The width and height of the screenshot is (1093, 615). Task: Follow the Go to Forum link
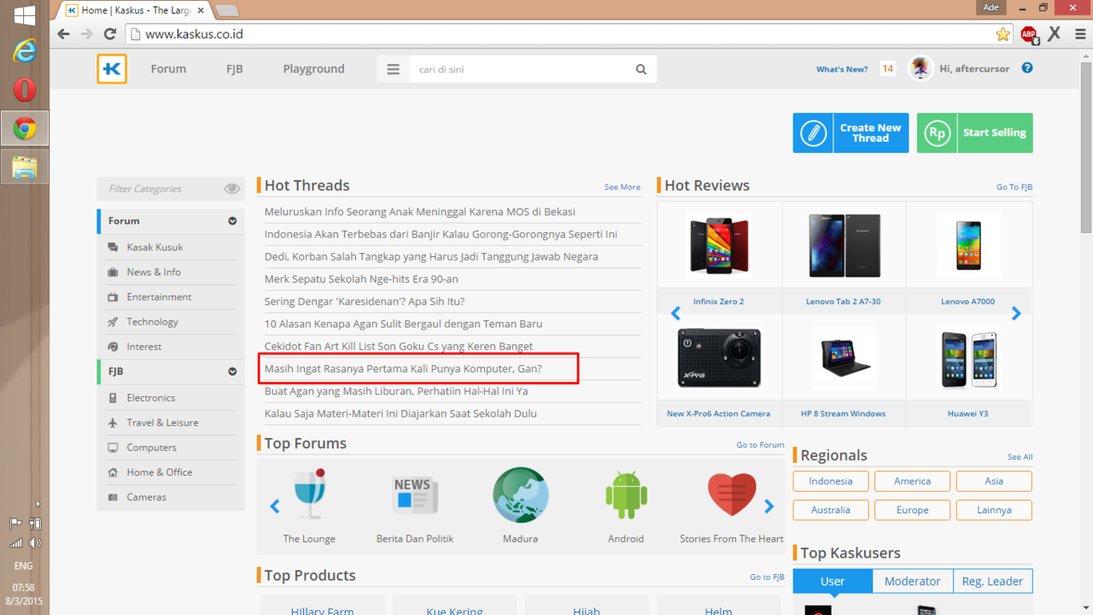[760, 445]
